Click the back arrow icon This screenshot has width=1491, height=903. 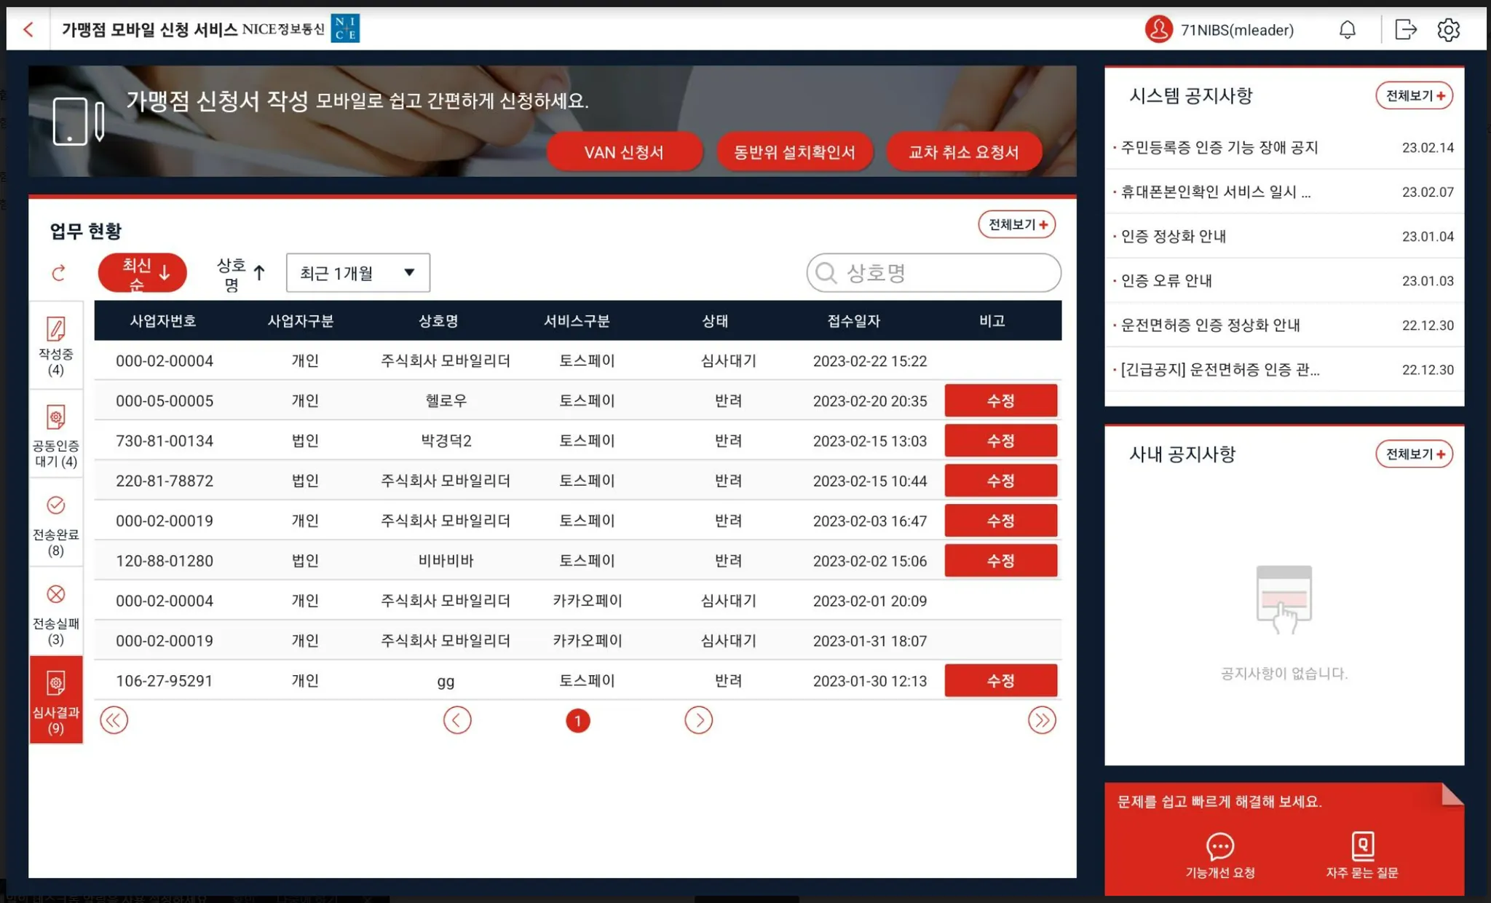tap(28, 30)
